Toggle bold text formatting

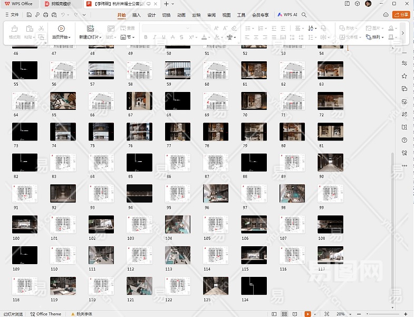click(146, 38)
